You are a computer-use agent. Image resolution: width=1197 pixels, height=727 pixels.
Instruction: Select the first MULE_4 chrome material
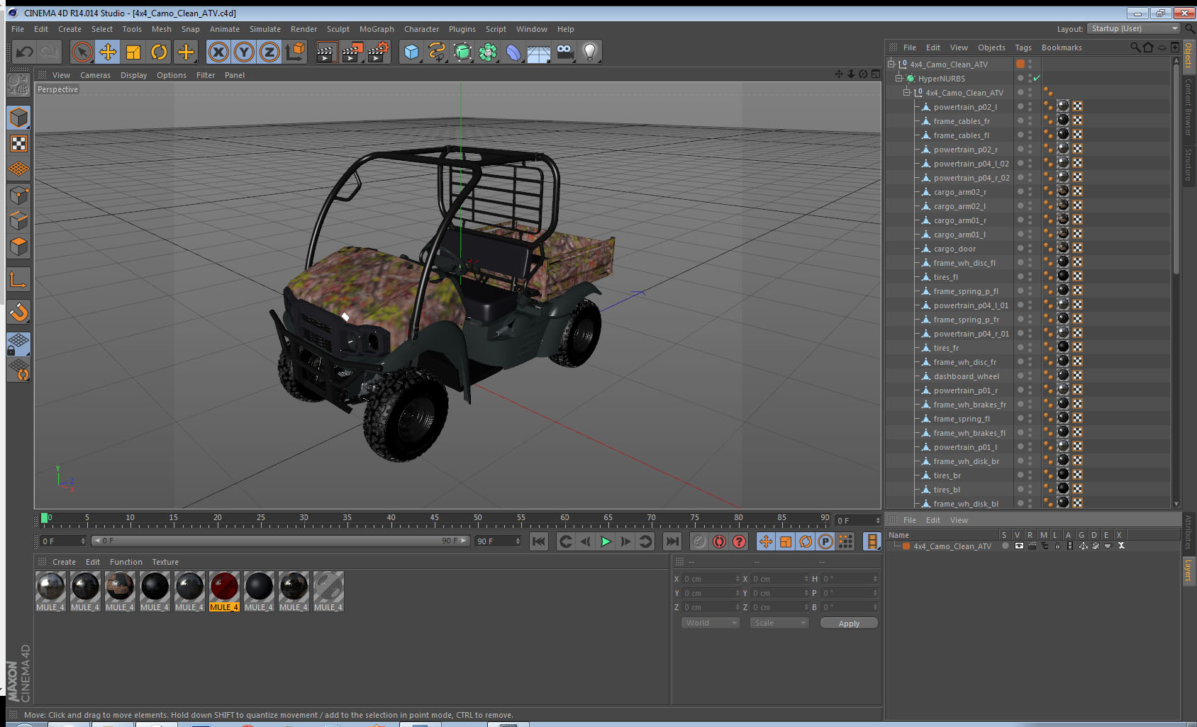tap(50, 591)
